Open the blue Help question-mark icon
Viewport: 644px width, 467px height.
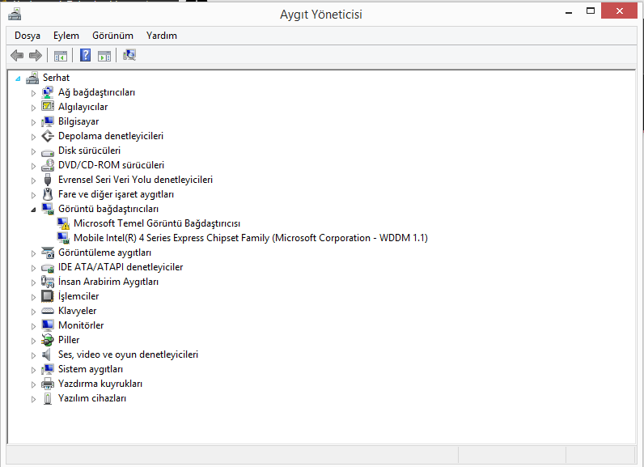[x=85, y=55]
